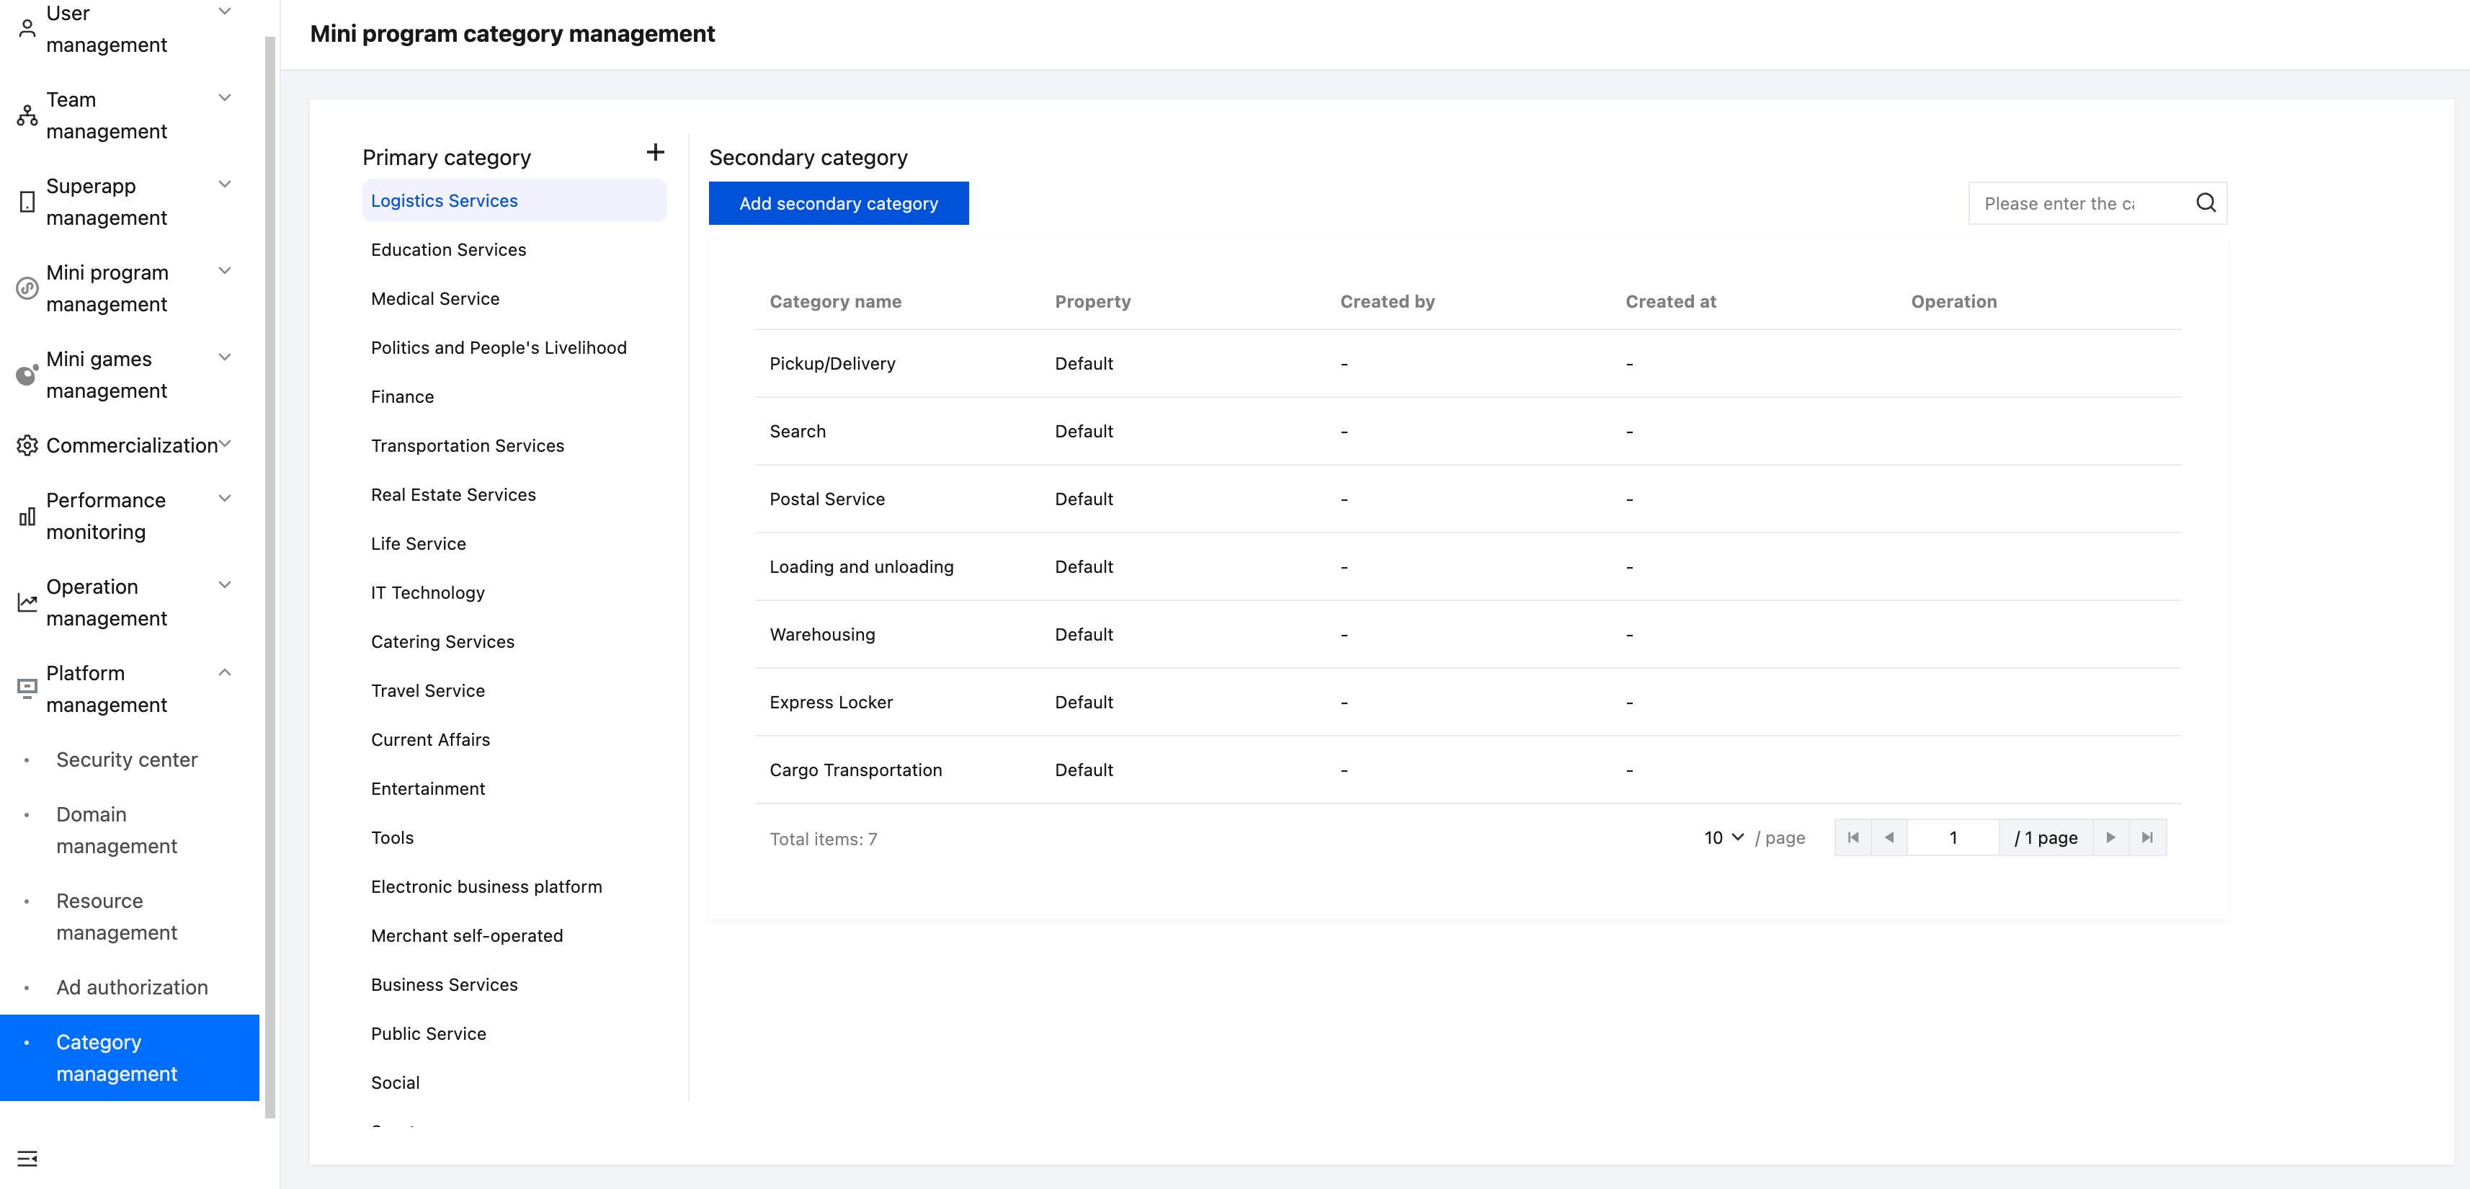This screenshot has height=1189, width=2470.
Task: Open Domain management menu item
Action: [116, 829]
